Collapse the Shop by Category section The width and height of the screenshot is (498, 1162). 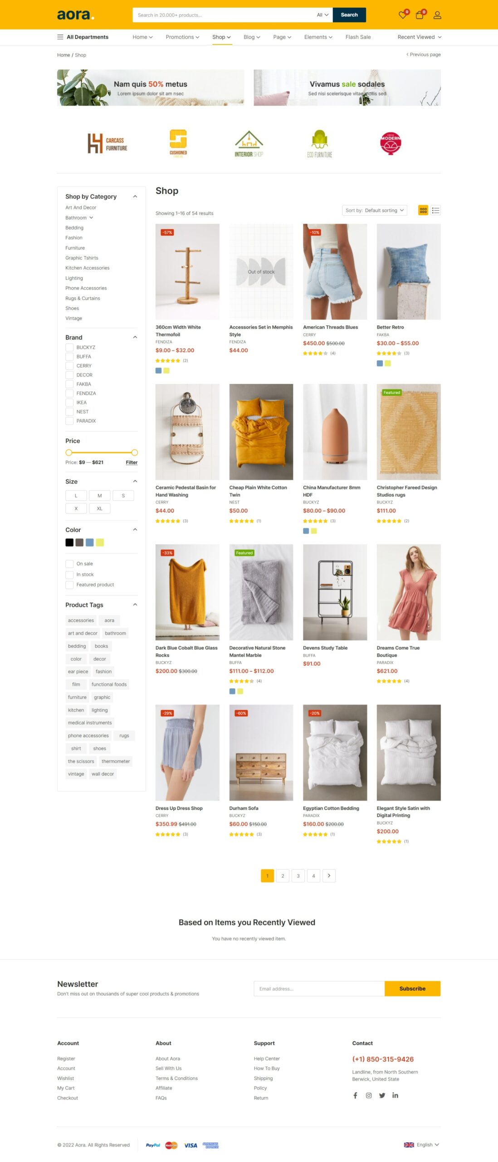coord(135,197)
